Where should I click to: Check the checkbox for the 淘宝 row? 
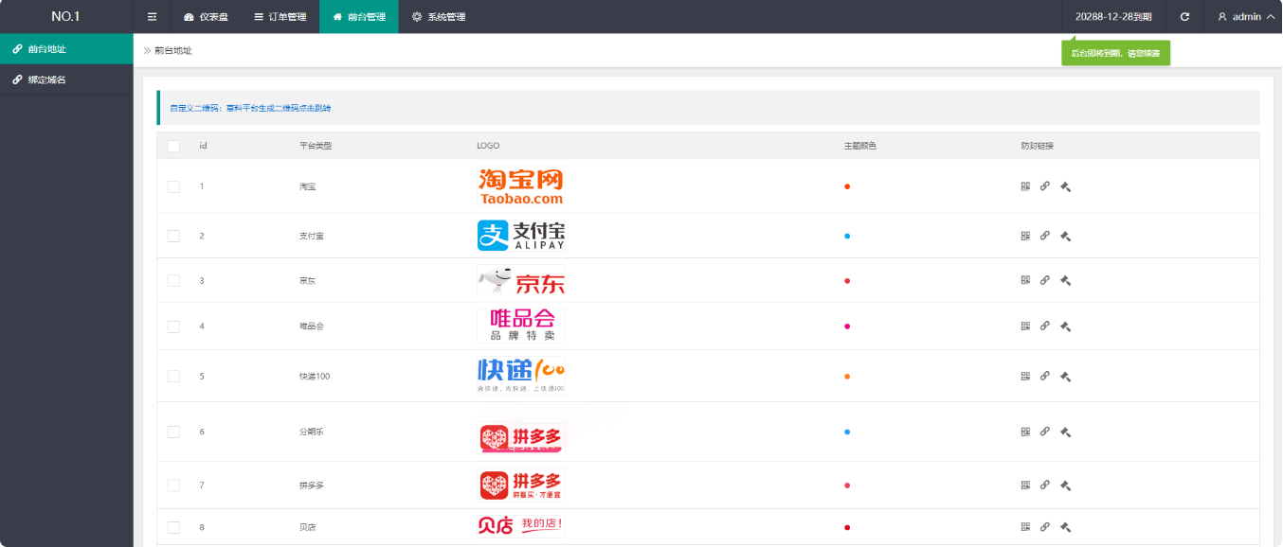pyautogui.click(x=173, y=186)
